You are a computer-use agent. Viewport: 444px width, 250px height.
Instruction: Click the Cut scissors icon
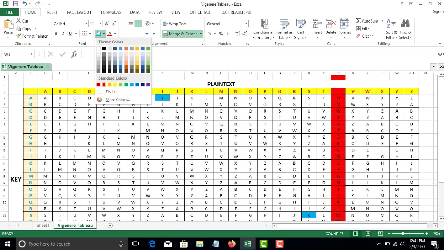click(18, 21)
